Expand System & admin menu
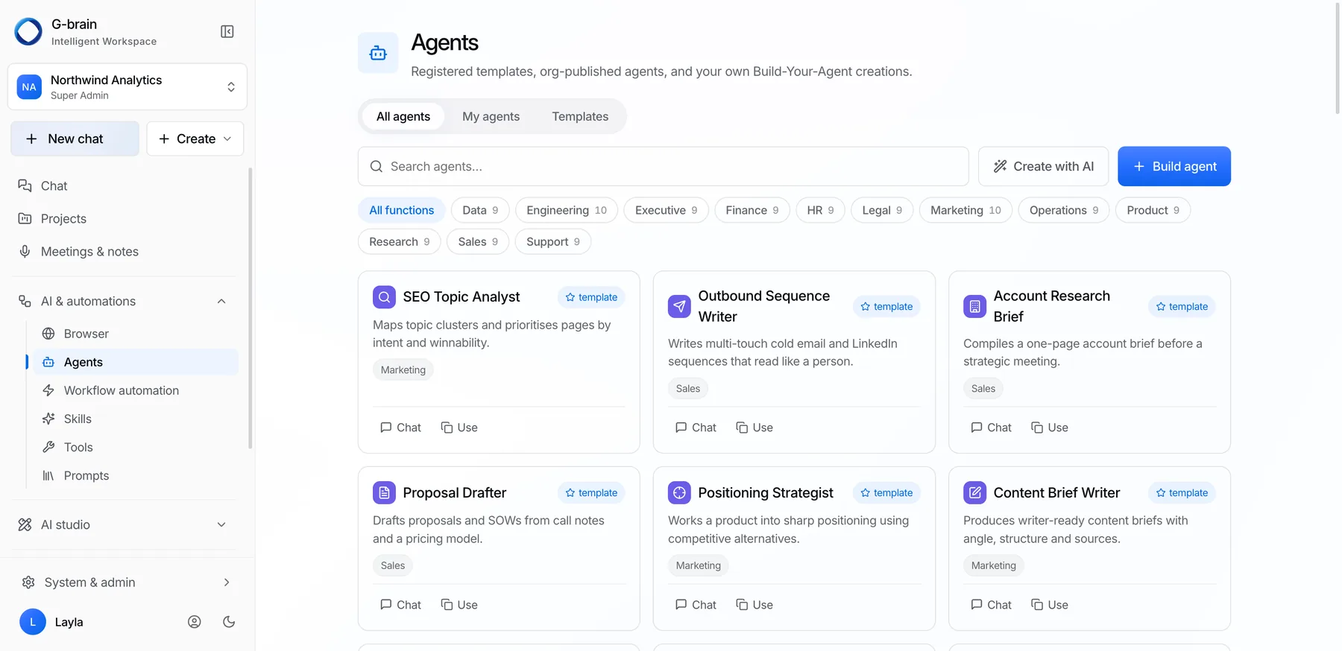The image size is (1342, 651). (x=127, y=582)
